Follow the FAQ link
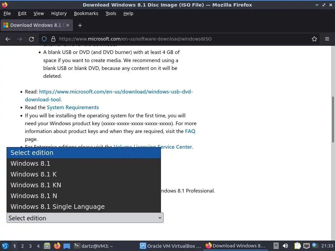Viewport: 335px width, 251px height. [x=190, y=131]
